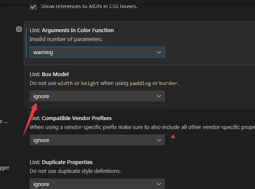Click the highlighted word height in Box Model description
Screen dimensions: 255x189
point(90,83)
